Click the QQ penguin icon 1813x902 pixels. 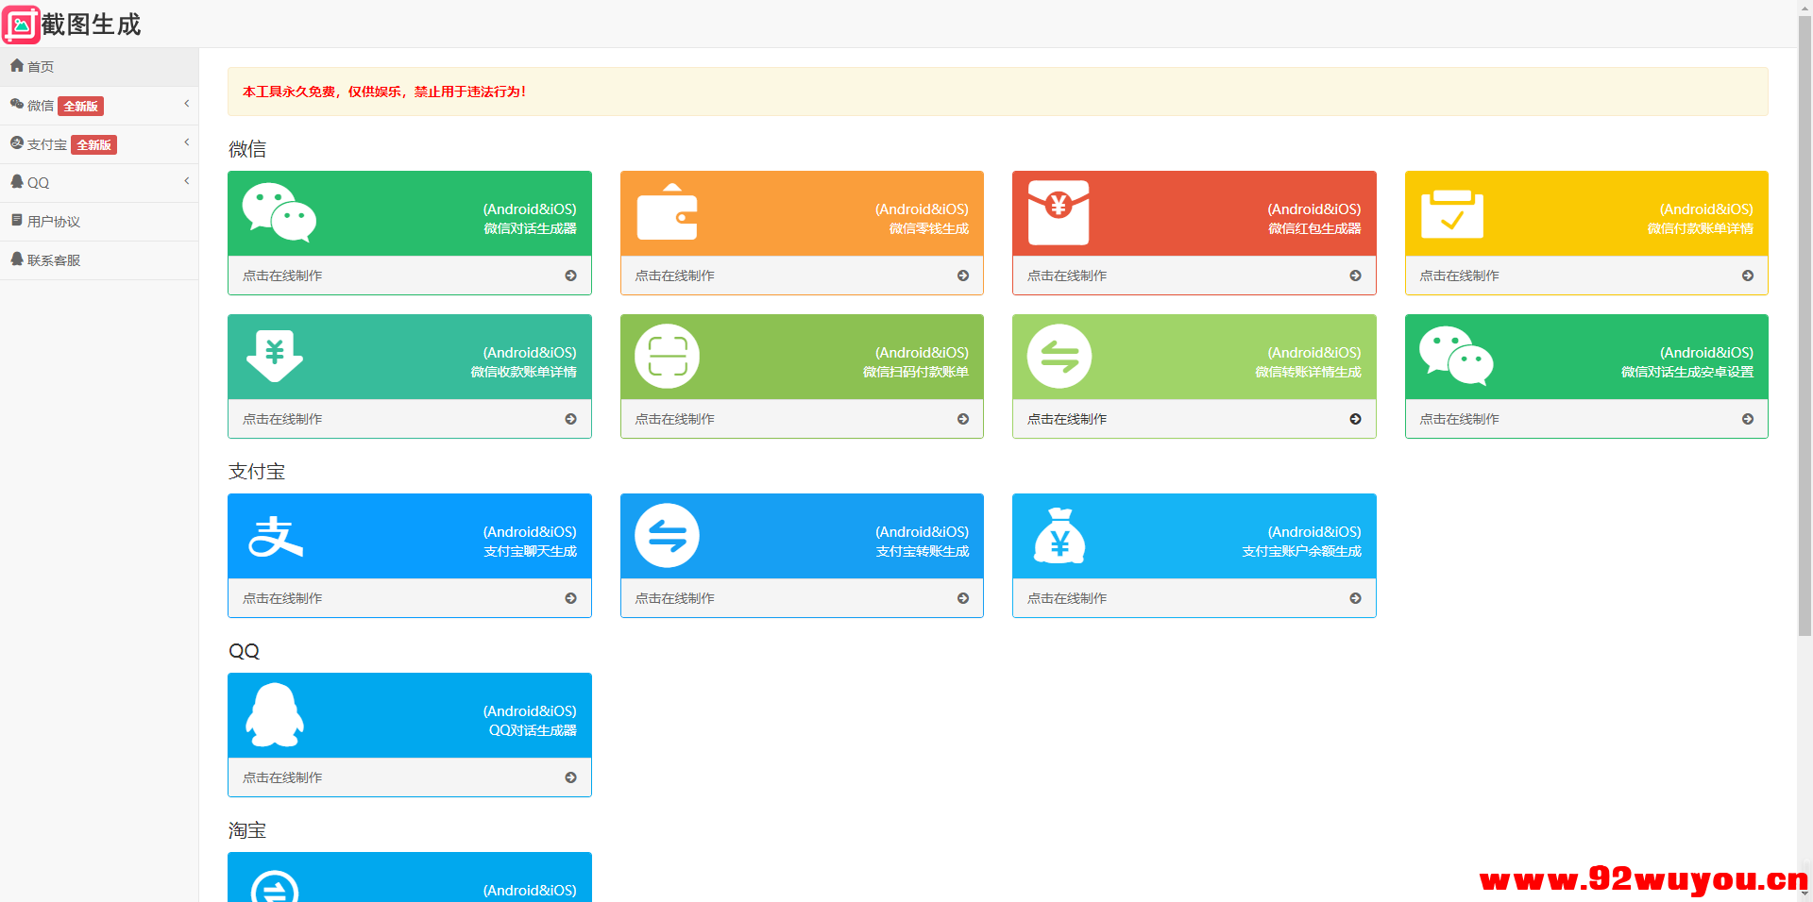tap(275, 715)
